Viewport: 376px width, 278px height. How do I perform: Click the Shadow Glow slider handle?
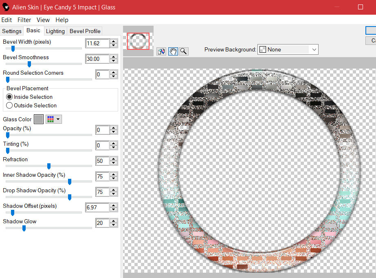(x=24, y=228)
